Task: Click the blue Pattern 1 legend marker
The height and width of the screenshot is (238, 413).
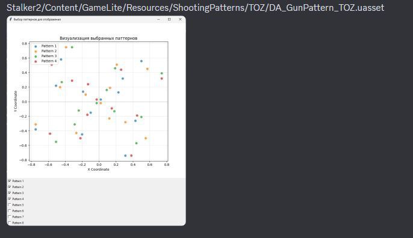Action: [36, 46]
